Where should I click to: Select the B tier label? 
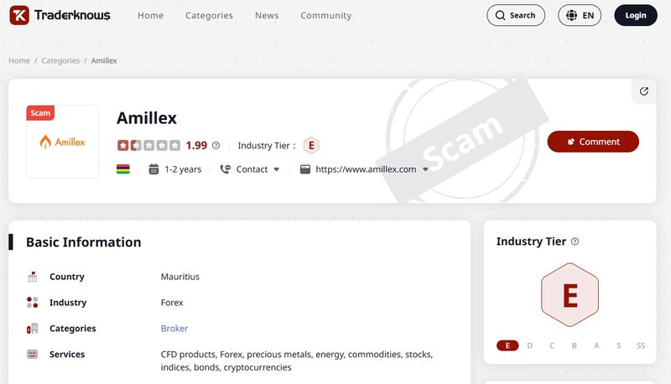tap(575, 345)
